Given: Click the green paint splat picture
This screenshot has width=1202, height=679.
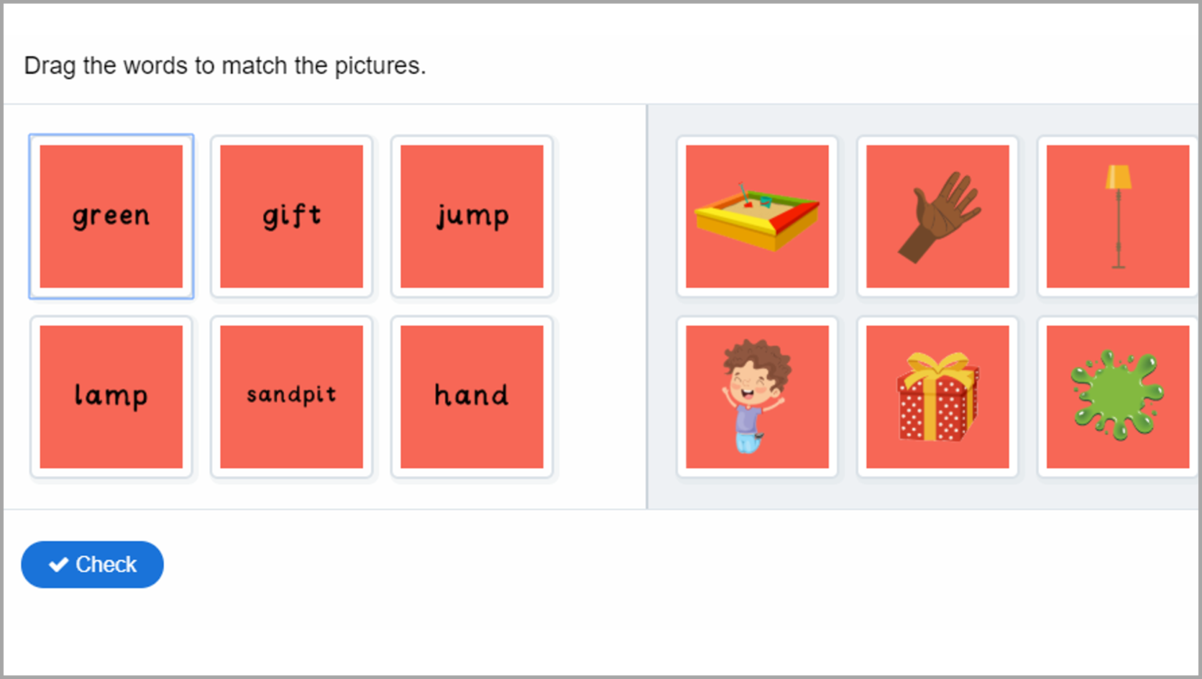Looking at the screenshot, I should (x=1116, y=396).
